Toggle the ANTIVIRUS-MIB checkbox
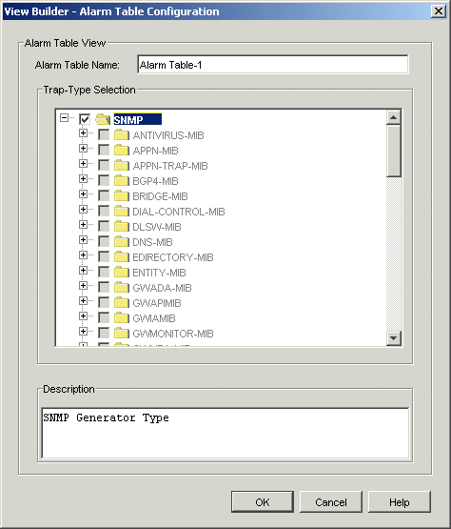The image size is (451, 529). 104,135
